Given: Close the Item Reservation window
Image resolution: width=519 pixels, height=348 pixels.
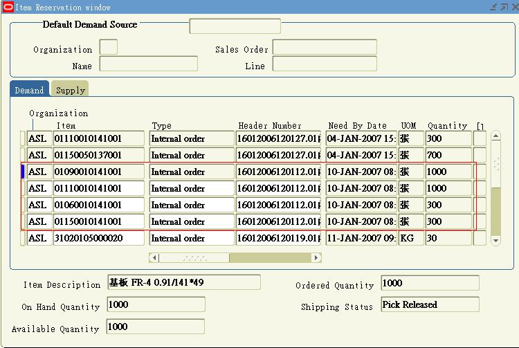Looking at the screenshot, I should (515, 7).
